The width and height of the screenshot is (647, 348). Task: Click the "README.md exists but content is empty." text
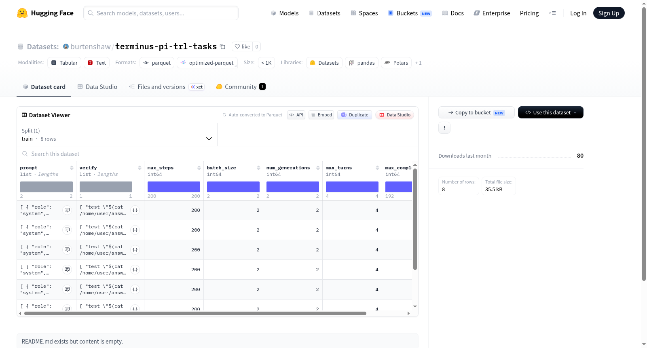(72, 342)
